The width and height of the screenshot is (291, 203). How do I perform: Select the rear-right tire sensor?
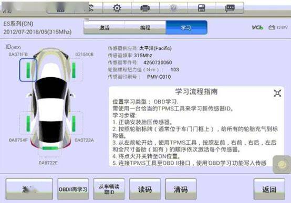click(x=74, y=123)
